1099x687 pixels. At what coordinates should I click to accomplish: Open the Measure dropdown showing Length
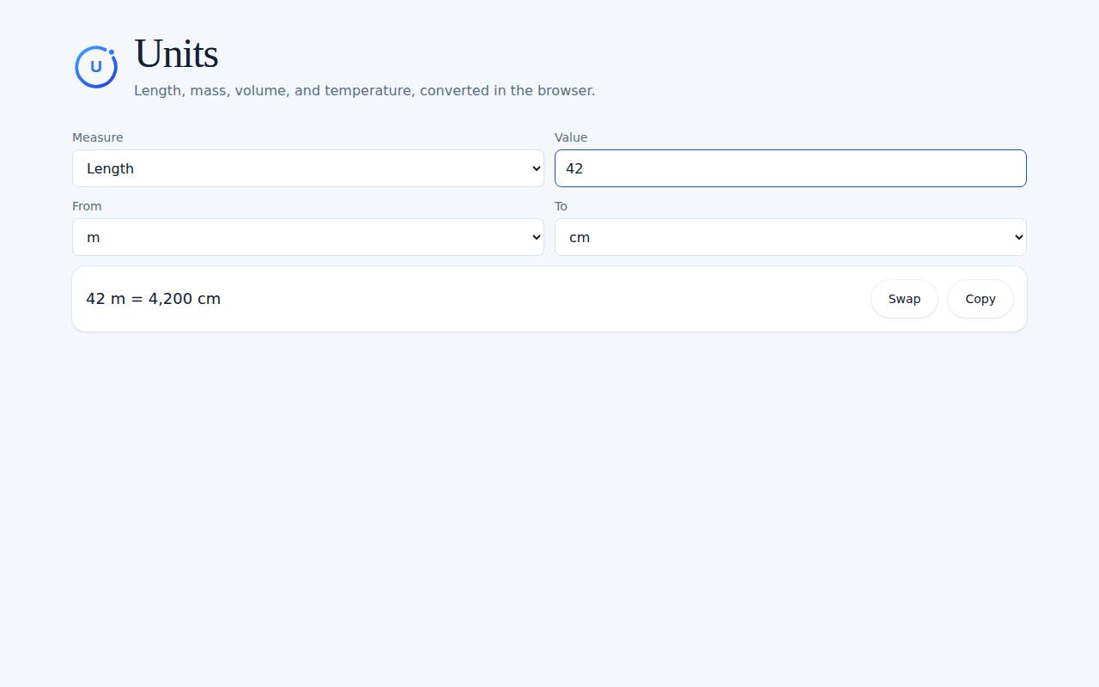(x=308, y=168)
